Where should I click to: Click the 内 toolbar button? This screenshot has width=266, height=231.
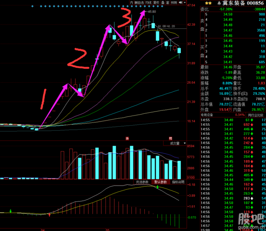(x=131, y=3)
